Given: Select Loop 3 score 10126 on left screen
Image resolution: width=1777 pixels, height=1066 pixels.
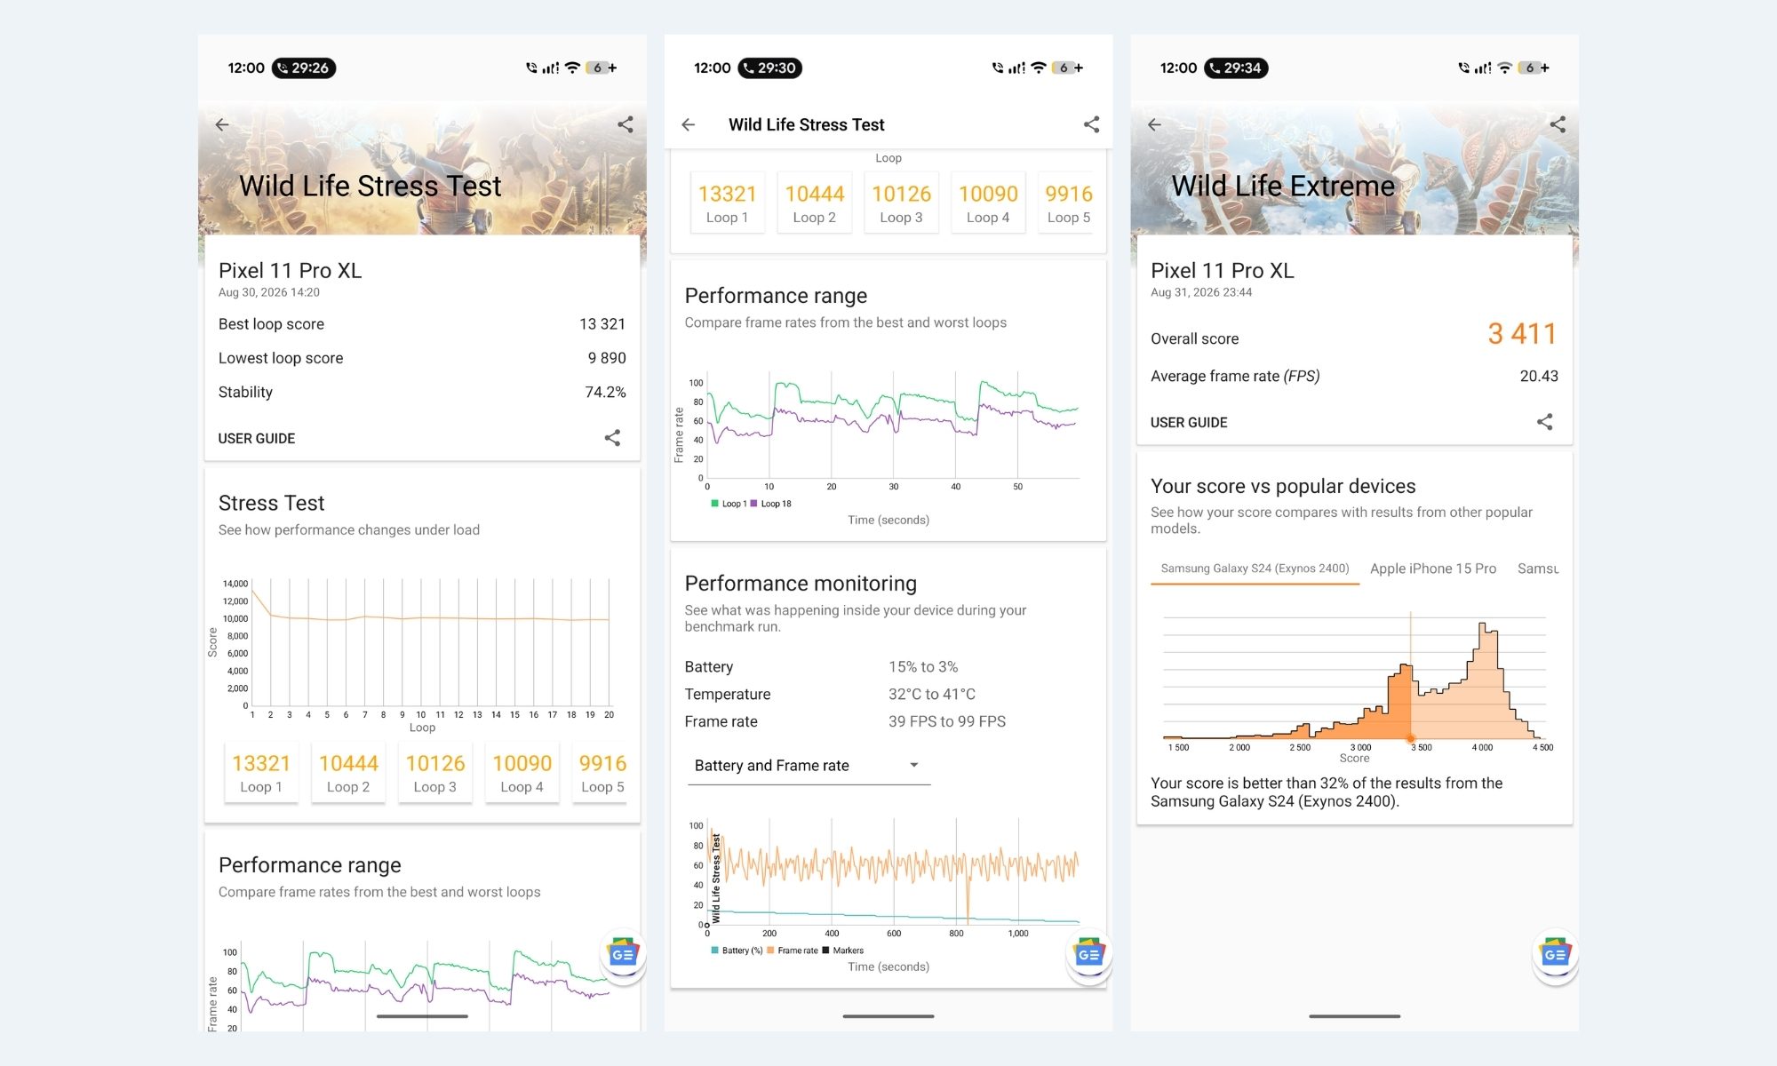Looking at the screenshot, I should (x=435, y=773).
